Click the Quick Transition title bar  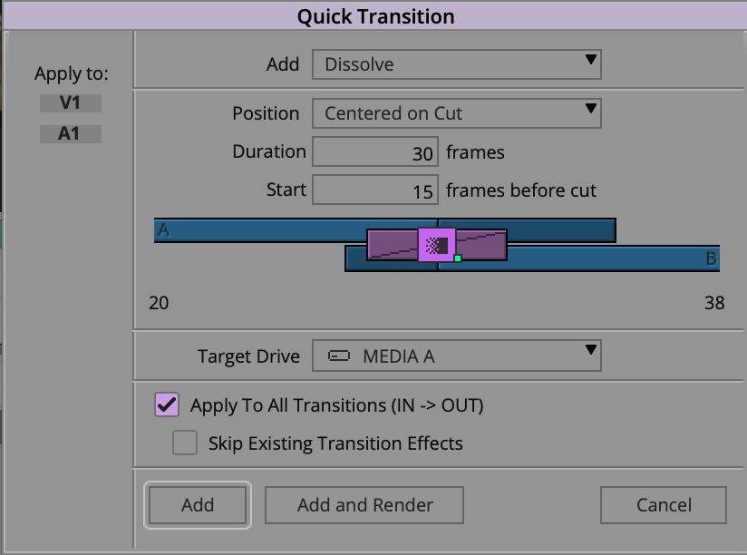tap(375, 15)
